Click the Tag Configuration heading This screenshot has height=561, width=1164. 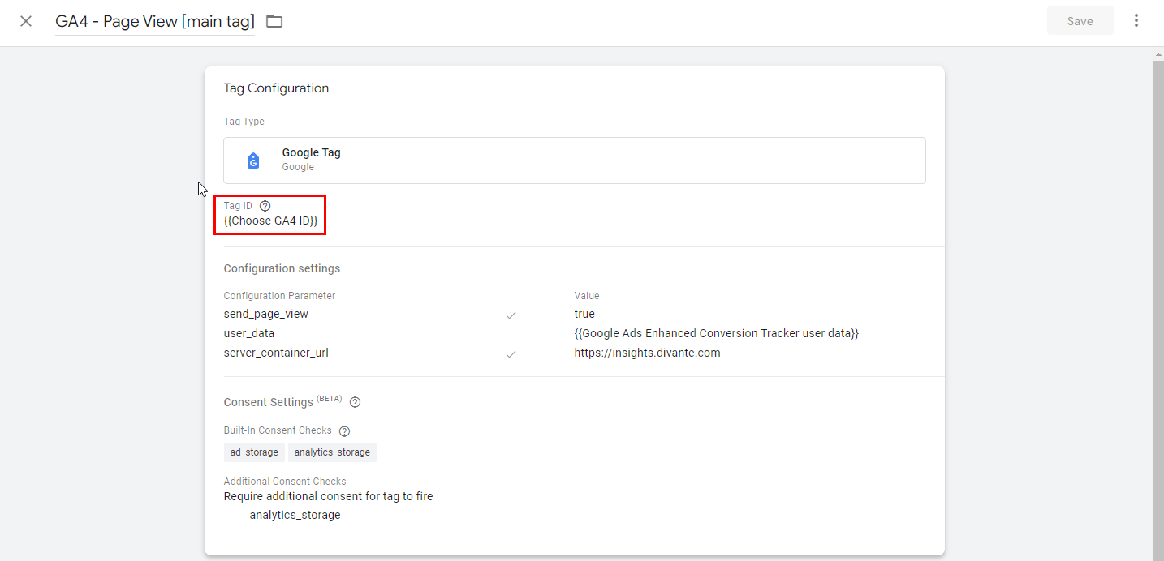coord(276,88)
